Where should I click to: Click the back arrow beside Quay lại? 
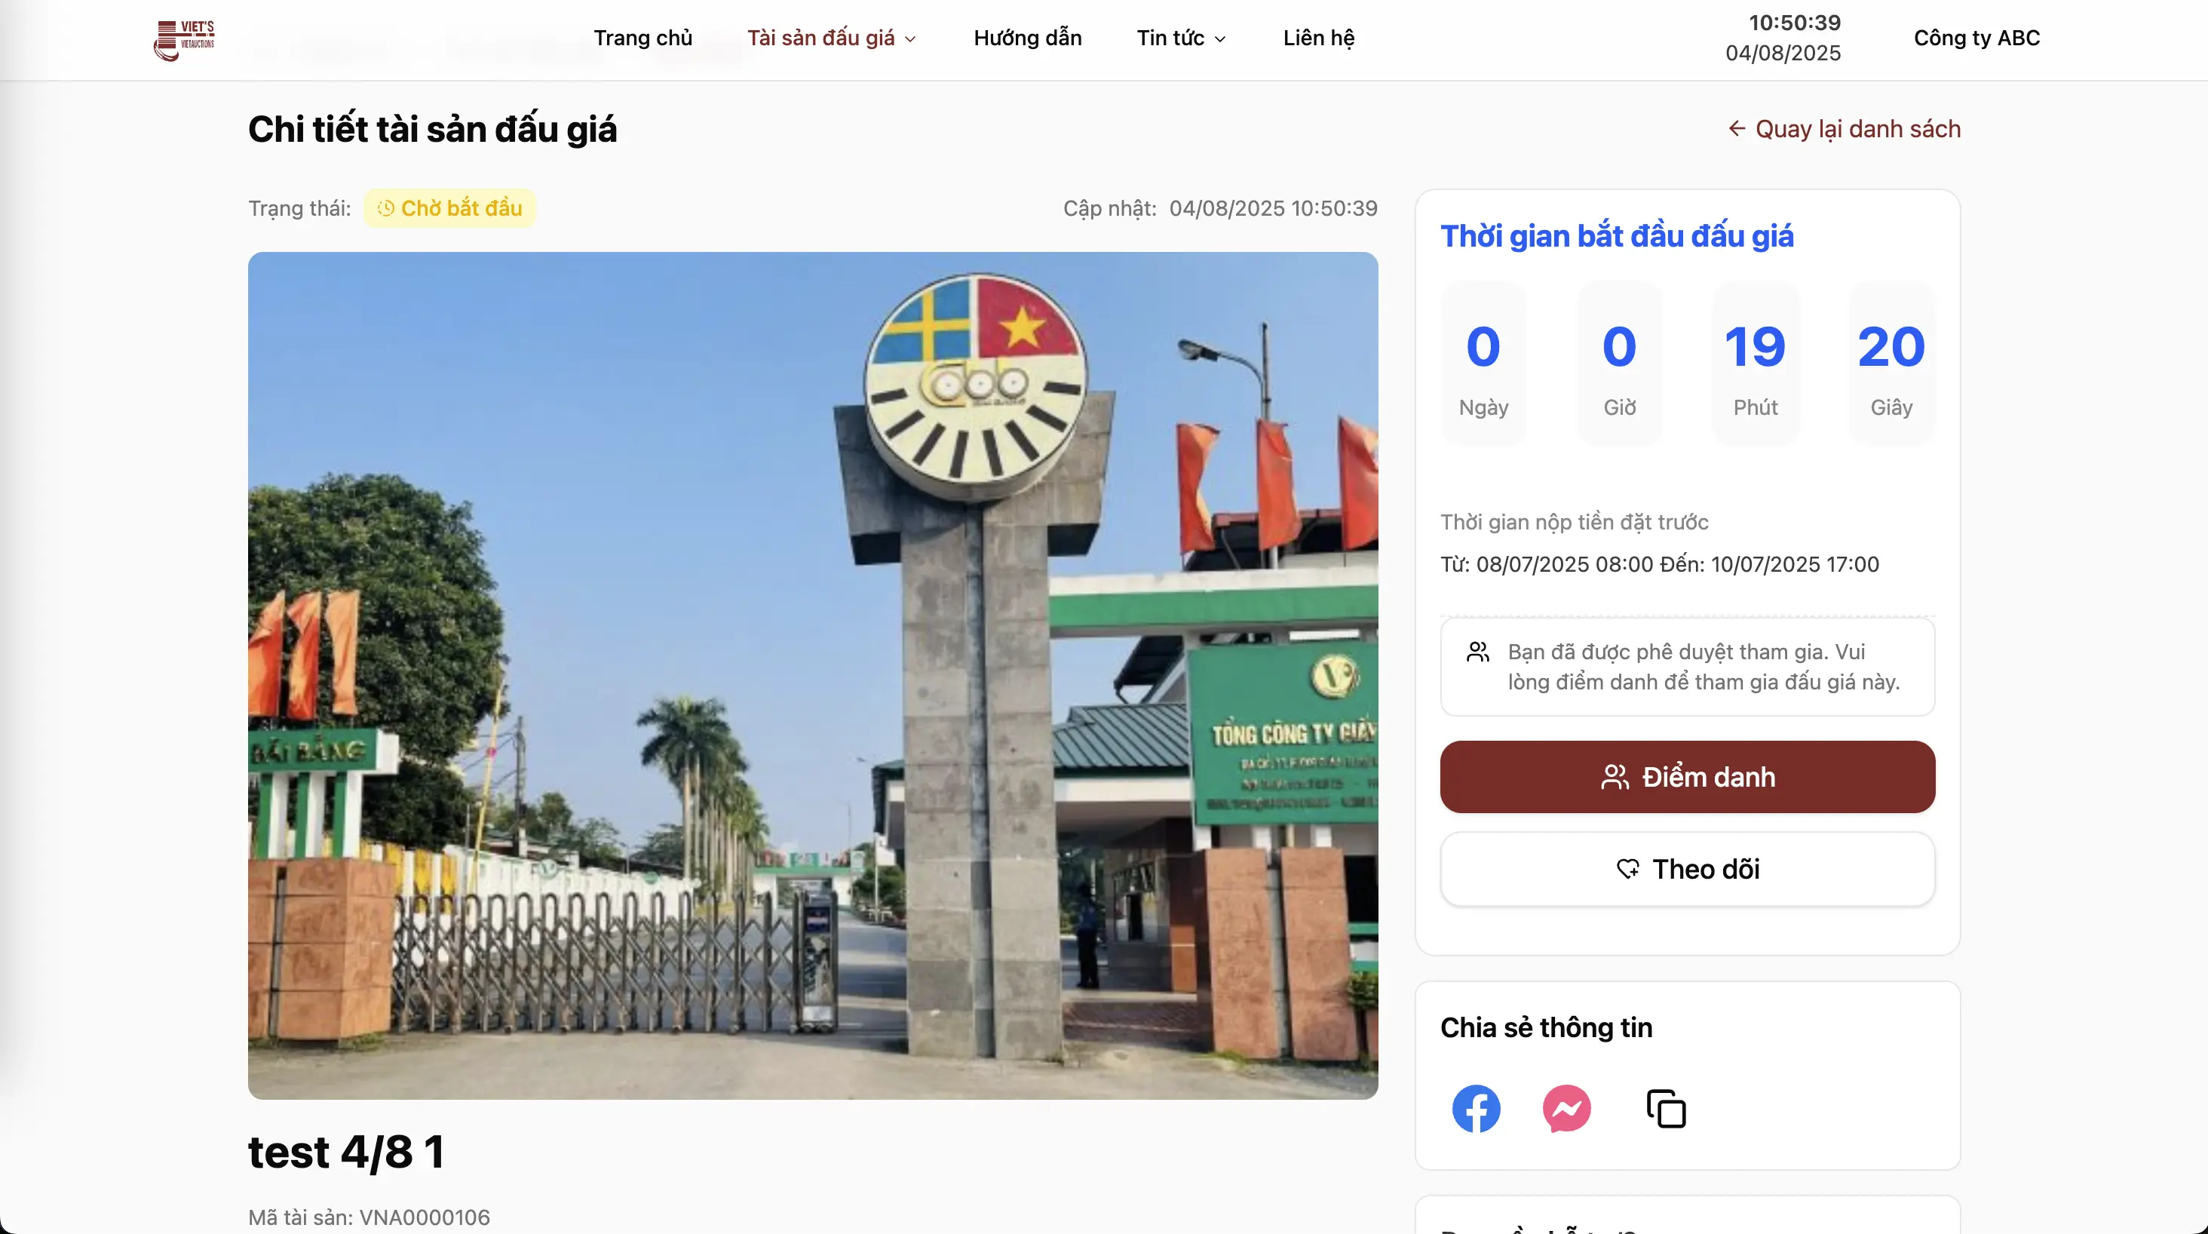[x=1737, y=129]
